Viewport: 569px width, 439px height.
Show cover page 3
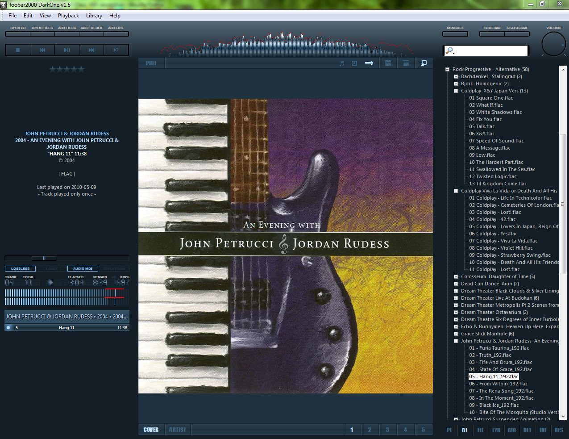[x=387, y=430]
